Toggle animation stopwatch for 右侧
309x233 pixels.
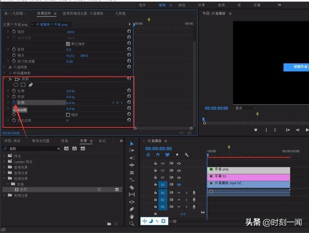14,103
